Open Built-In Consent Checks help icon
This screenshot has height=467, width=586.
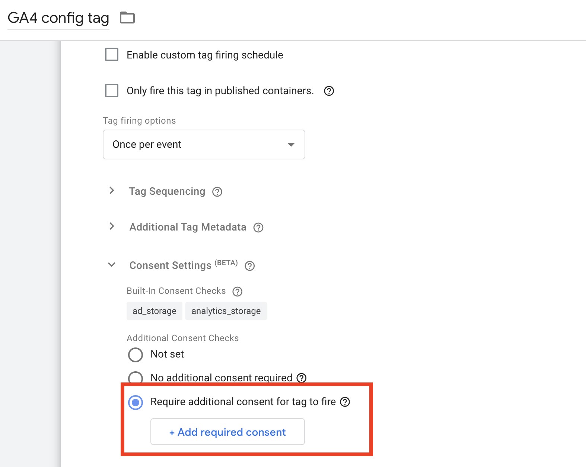pyautogui.click(x=237, y=292)
